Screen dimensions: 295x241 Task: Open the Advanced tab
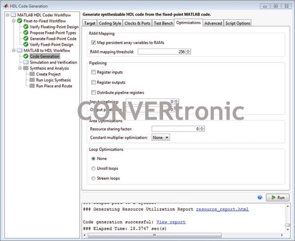coord(213,23)
